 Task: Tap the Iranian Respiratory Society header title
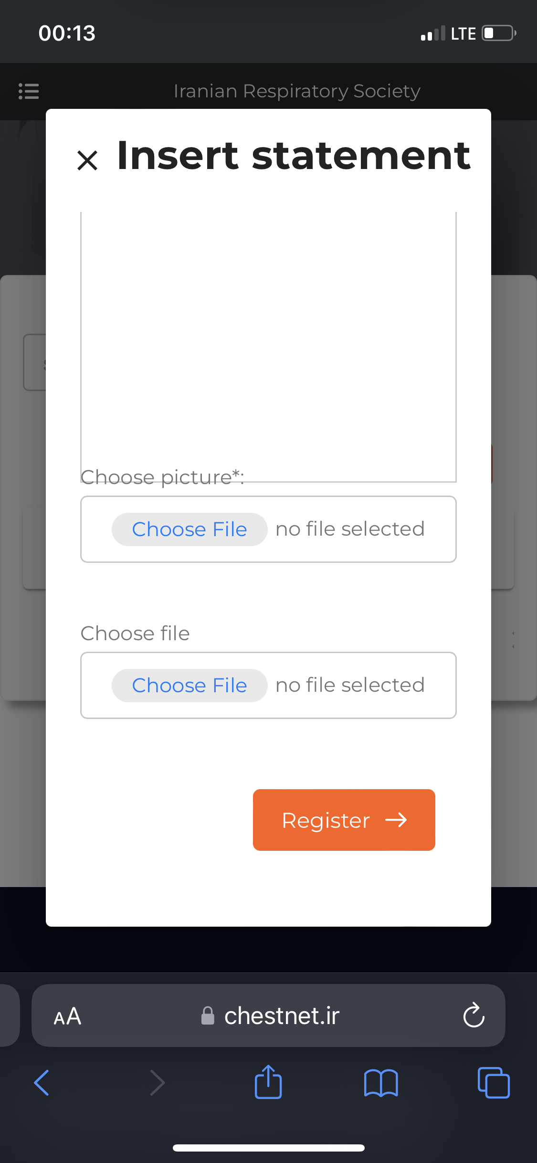(x=296, y=91)
